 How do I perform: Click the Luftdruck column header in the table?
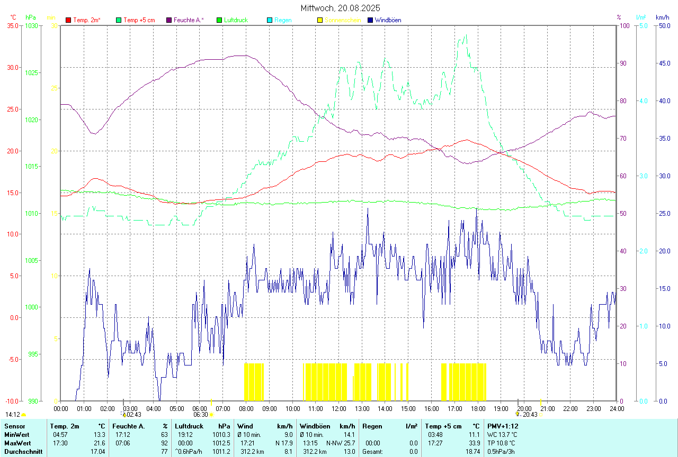189,426
